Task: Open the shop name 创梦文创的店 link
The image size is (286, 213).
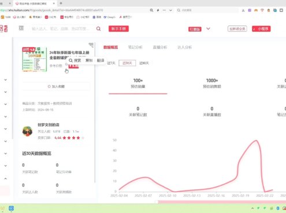Action: 49,125
